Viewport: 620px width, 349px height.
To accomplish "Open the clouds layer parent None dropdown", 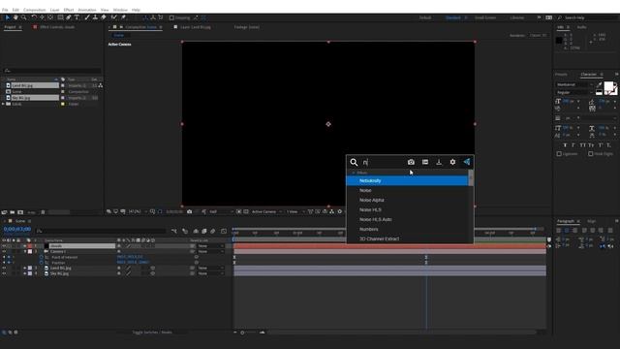I will [211, 246].
